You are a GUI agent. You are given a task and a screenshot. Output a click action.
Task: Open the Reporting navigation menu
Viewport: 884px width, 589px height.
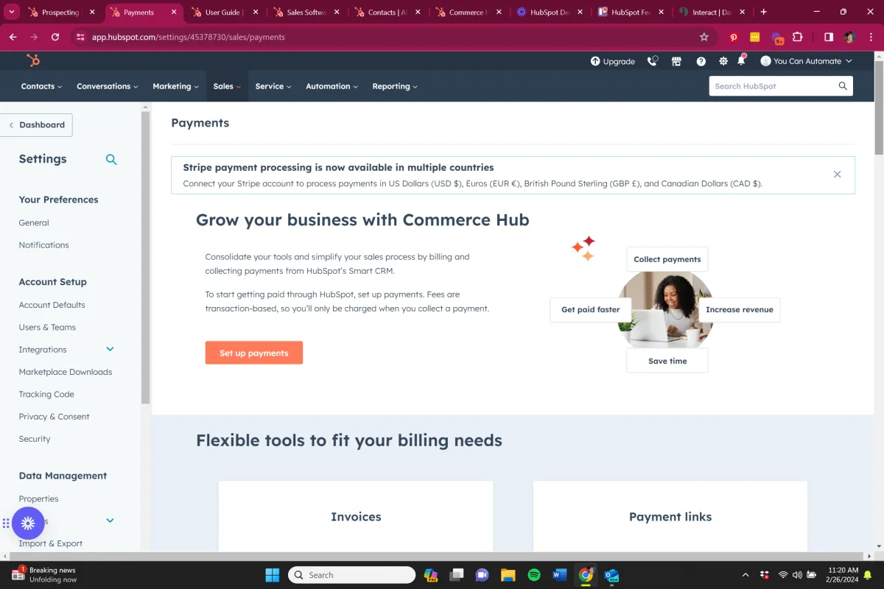(395, 86)
